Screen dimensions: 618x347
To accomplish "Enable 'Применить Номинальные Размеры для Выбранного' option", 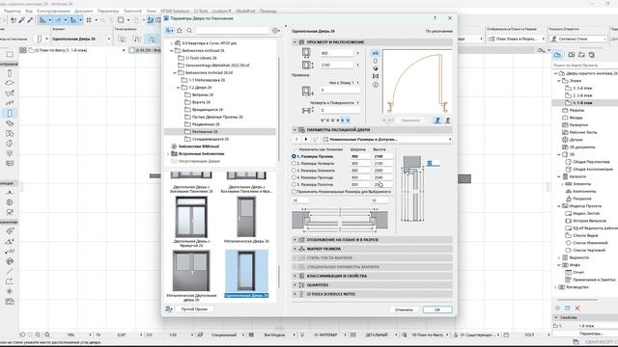I will pos(294,191).
